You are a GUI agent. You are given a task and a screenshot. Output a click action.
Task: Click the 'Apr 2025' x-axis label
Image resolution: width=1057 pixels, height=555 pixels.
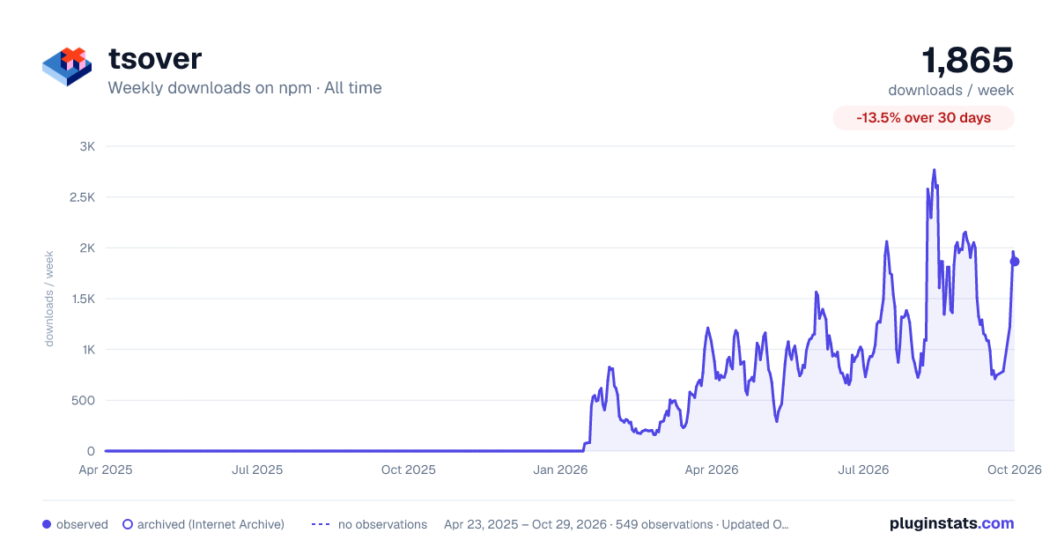(x=106, y=470)
